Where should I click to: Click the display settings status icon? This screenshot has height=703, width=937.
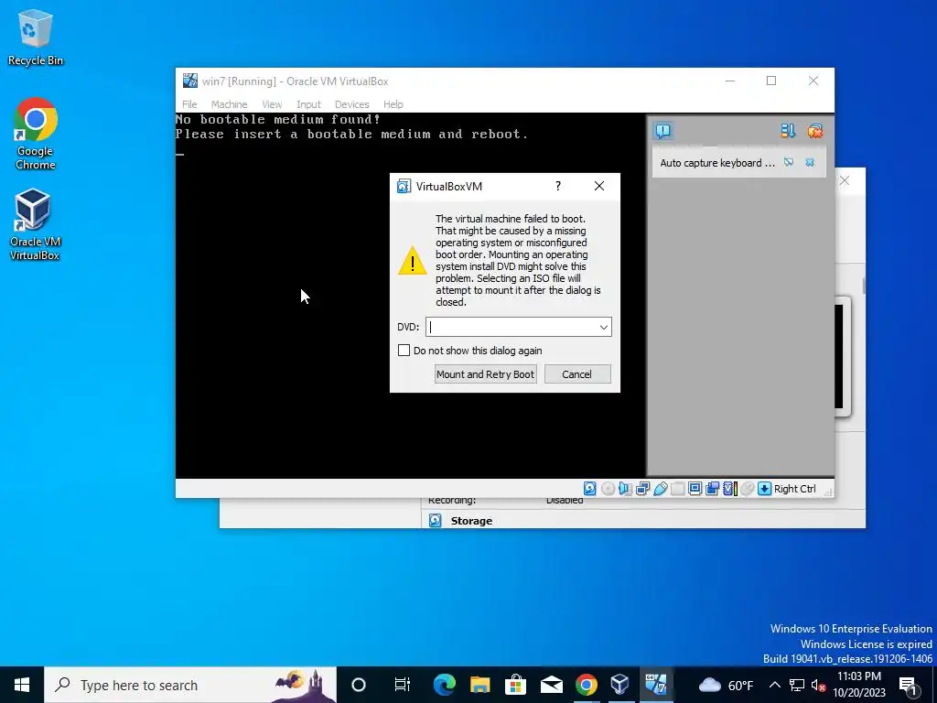click(x=695, y=489)
